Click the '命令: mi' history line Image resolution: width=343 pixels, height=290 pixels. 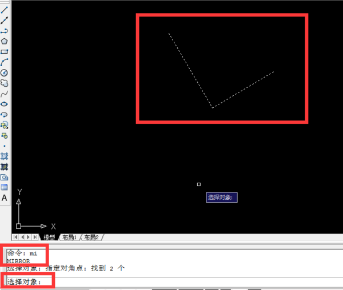22,253
